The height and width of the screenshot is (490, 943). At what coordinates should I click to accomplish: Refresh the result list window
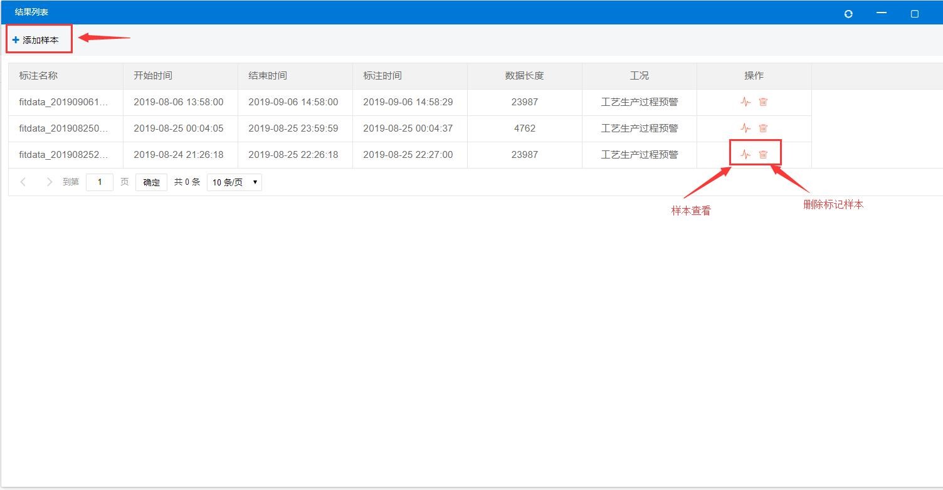pos(848,14)
